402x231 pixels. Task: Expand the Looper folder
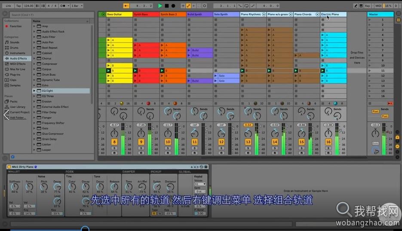point(34,150)
